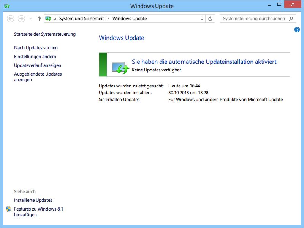Click the back navigation arrow
The width and height of the screenshot is (304, 228).
[11, 19]
